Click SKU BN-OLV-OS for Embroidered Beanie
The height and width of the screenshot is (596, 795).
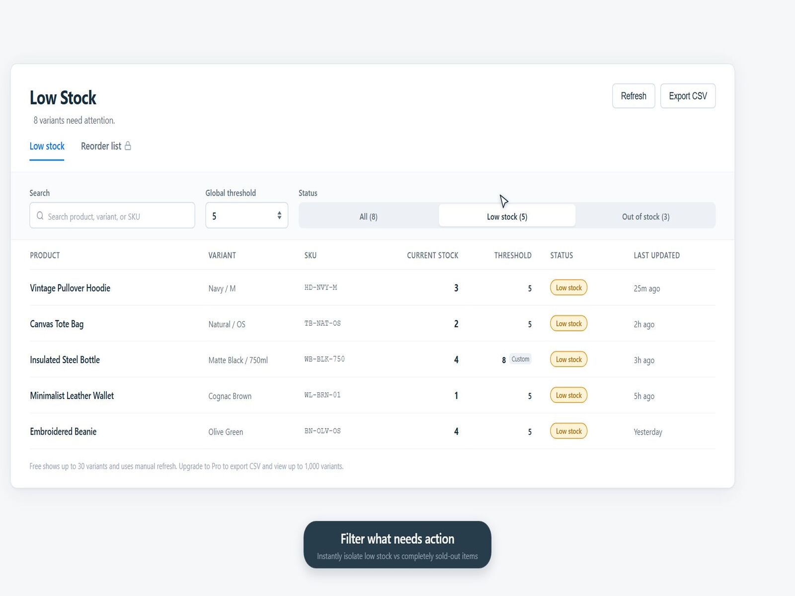coord(322,431)
